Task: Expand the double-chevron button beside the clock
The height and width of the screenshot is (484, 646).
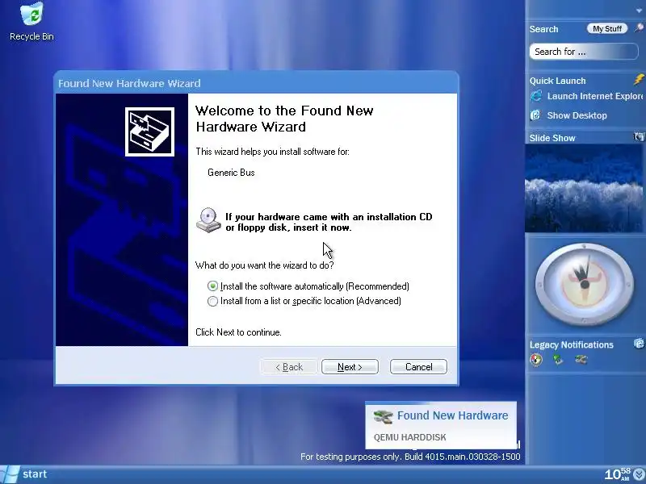Action: [640, 475]
